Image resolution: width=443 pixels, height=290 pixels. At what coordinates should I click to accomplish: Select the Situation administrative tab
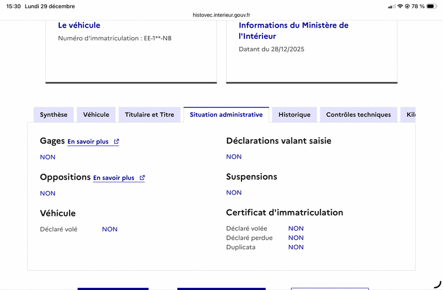pos(226,115)
